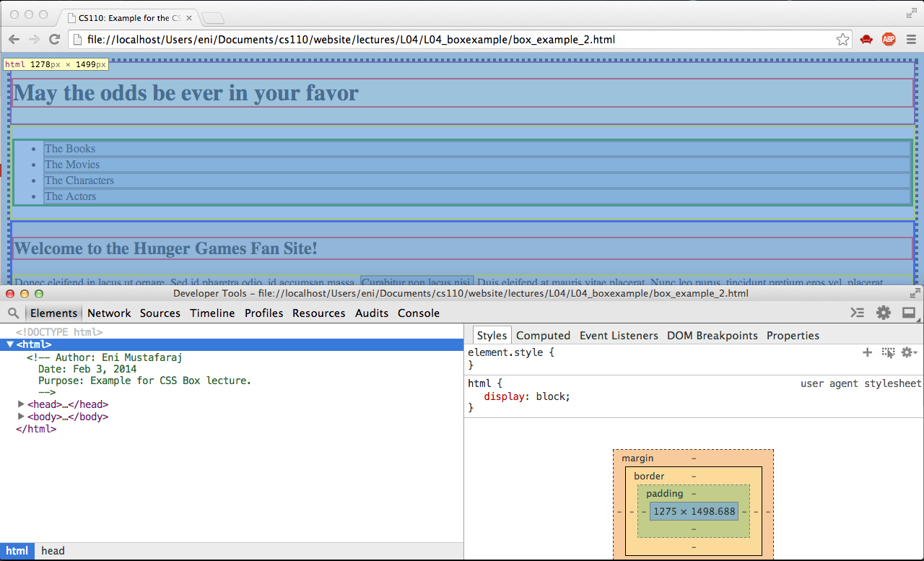Viewport: 924px width, 561px height.
Task: Click the display property name
Action: 504,396
